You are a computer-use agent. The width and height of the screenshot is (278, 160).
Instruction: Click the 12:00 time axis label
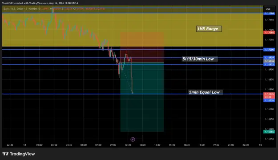(142, 145)
